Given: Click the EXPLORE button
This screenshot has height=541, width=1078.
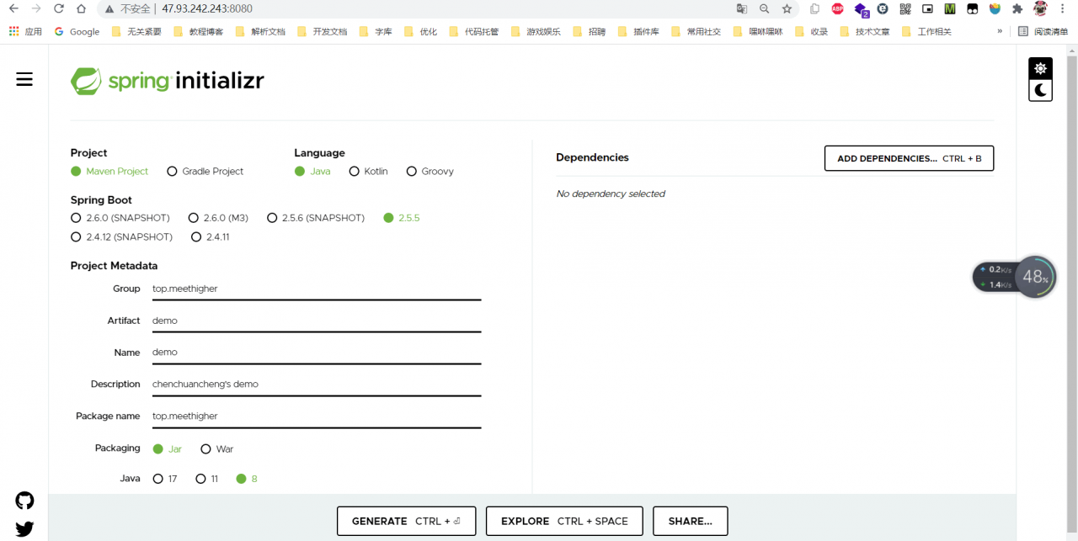Looking at the screenshot, I should (564, 521).
